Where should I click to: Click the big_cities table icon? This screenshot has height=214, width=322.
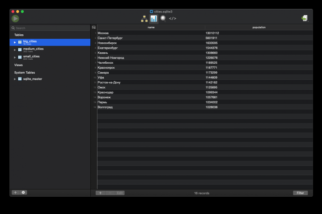20,42
